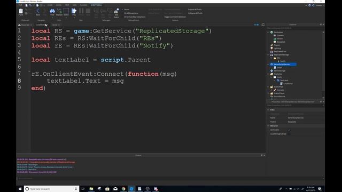
Task: Collapse the ServerScriptService tree node
Action: [268, 65]
